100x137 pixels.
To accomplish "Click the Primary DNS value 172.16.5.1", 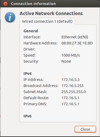I will [x=70, y=104].
